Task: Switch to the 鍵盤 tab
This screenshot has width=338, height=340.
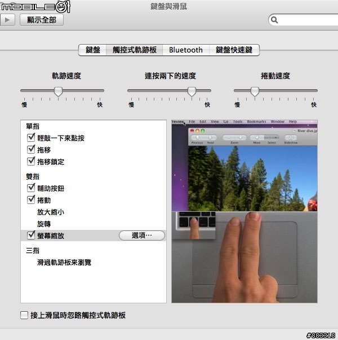Action: 92,50
